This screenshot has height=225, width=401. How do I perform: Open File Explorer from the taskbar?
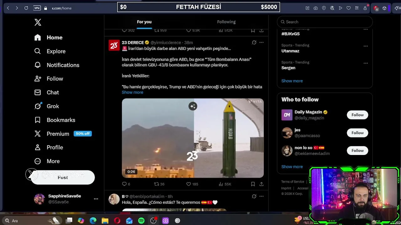click(x=105, y=221)
